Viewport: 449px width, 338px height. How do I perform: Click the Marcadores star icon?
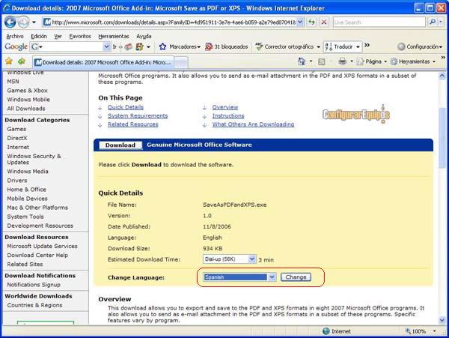click(x=162, y=46)
